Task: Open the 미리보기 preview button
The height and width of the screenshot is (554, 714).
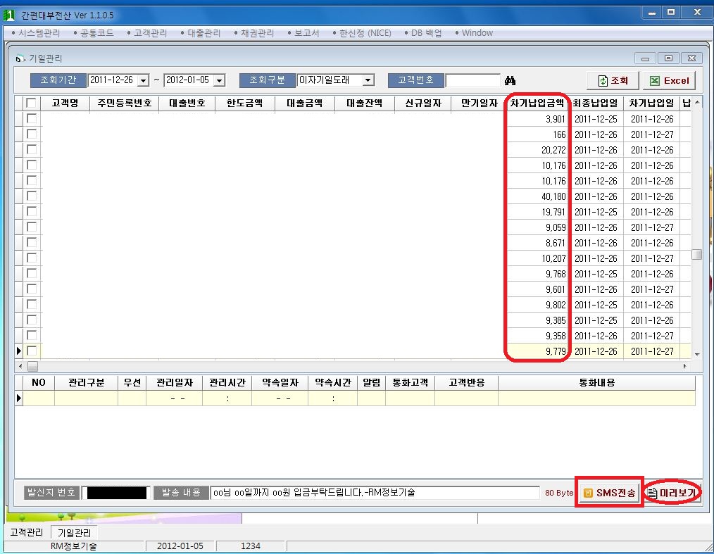Action: point(674,493)
